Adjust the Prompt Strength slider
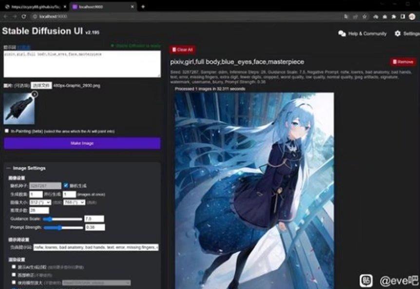 [x=63, y=227]
